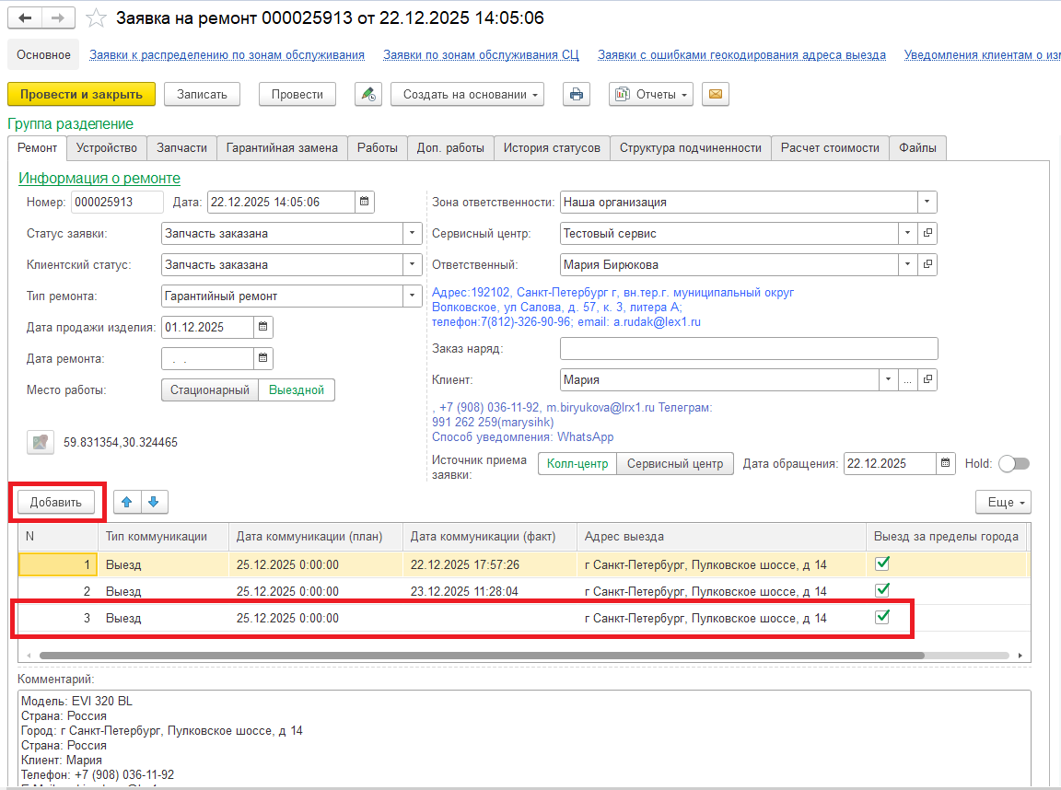Expand the Статус заявки dropdown
1061x790 pixels.
click(412, 233)
